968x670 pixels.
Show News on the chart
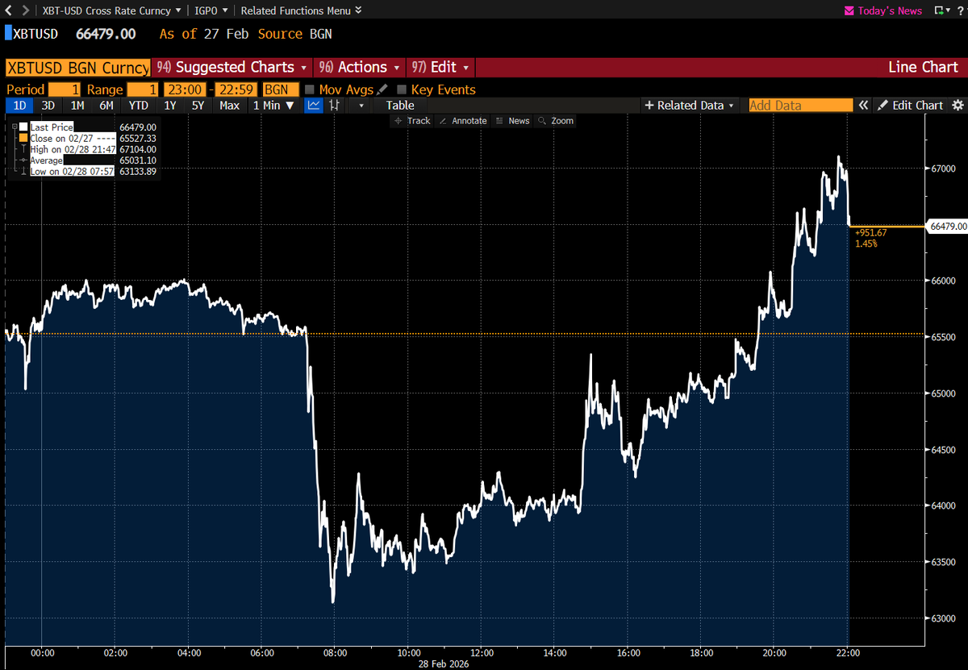pyautogui.click(x=513, y=120)
